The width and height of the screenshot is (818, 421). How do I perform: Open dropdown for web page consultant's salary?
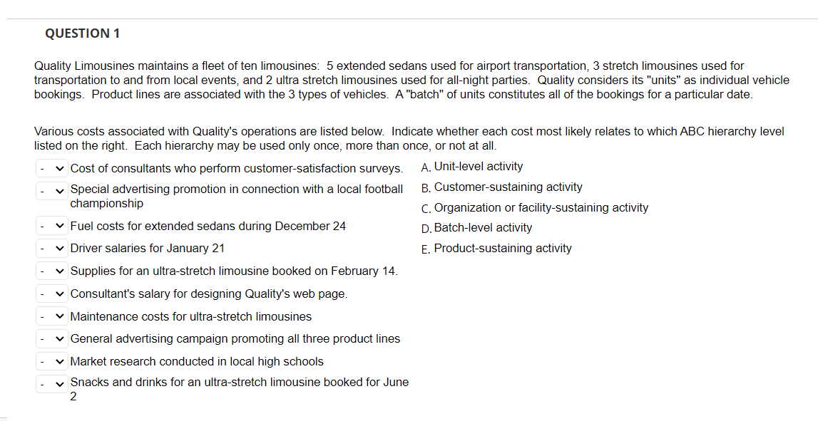click(51, 294)
